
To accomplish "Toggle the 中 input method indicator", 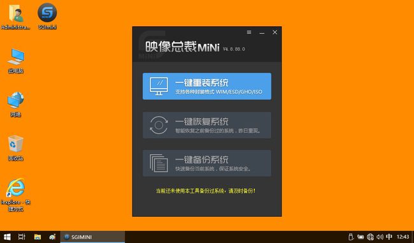I will coord(389,237).
